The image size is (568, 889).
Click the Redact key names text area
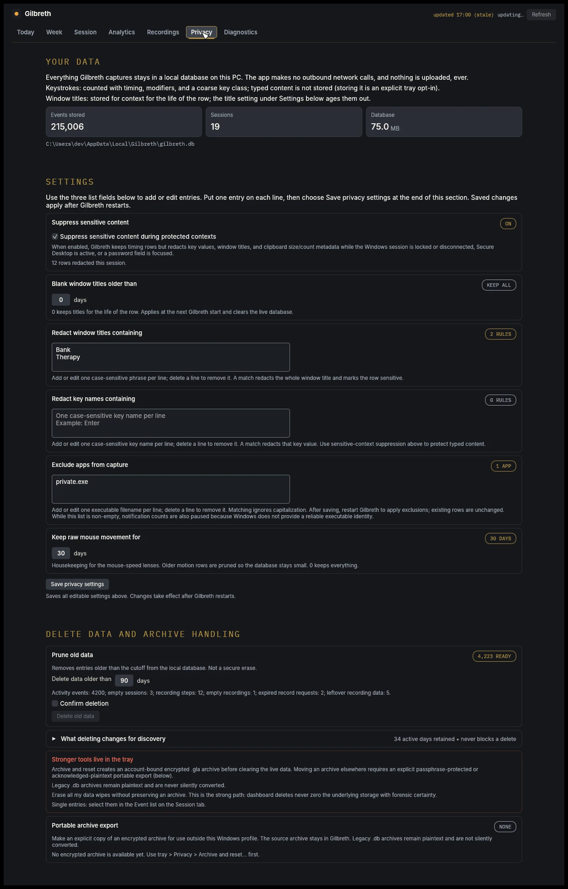[171, 423]
